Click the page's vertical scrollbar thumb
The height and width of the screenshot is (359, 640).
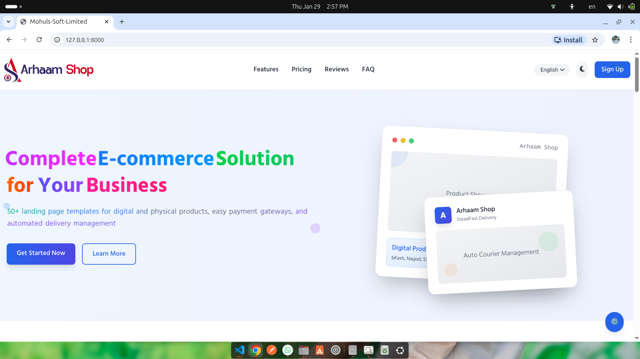637,75
